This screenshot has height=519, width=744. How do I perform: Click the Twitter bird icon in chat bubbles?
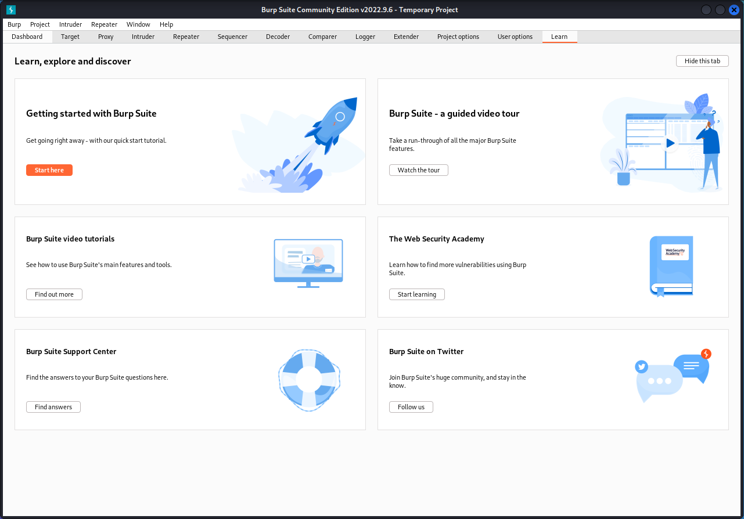click(x=641, y=366)
